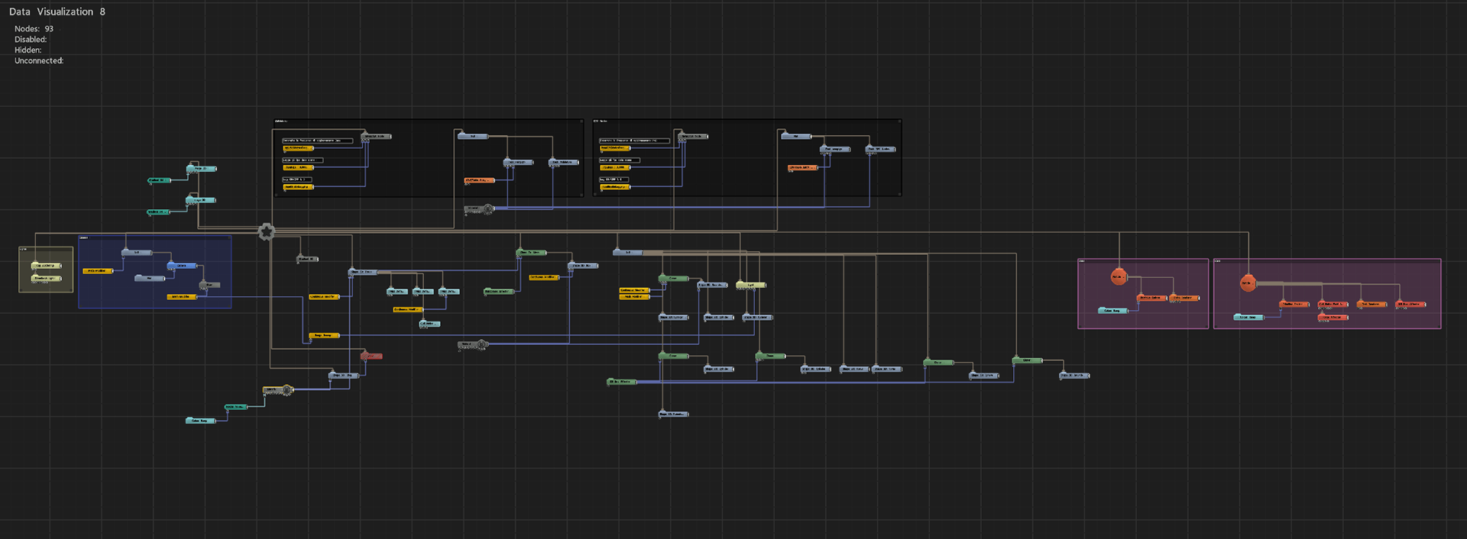Select the yellow-green node in the middle cluster
The height and width of the screenshot is (539, 1467).
(751, 285)
